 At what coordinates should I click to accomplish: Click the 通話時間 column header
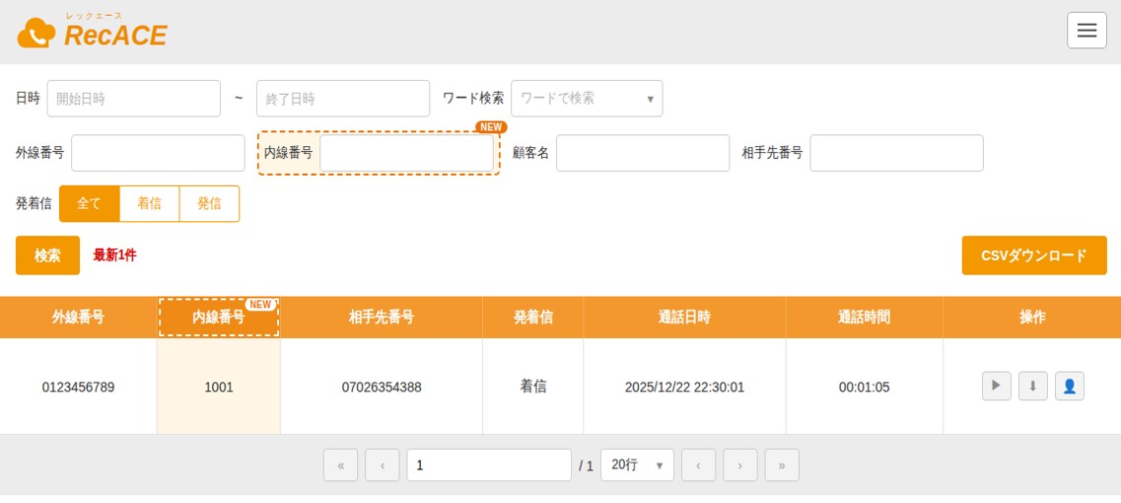coord(865,318)
